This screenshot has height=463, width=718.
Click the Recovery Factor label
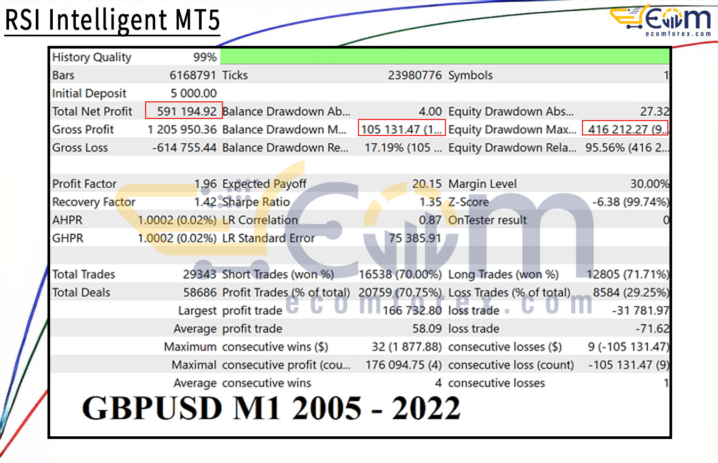tap(94, 202)
